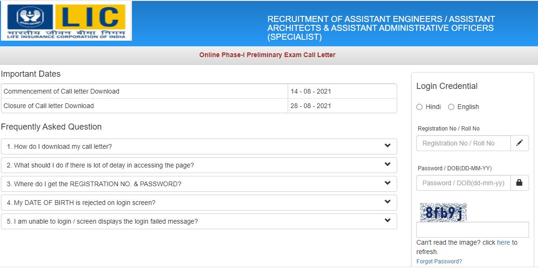Click 'here' link to refresh captcha

(x=503, y=242)
